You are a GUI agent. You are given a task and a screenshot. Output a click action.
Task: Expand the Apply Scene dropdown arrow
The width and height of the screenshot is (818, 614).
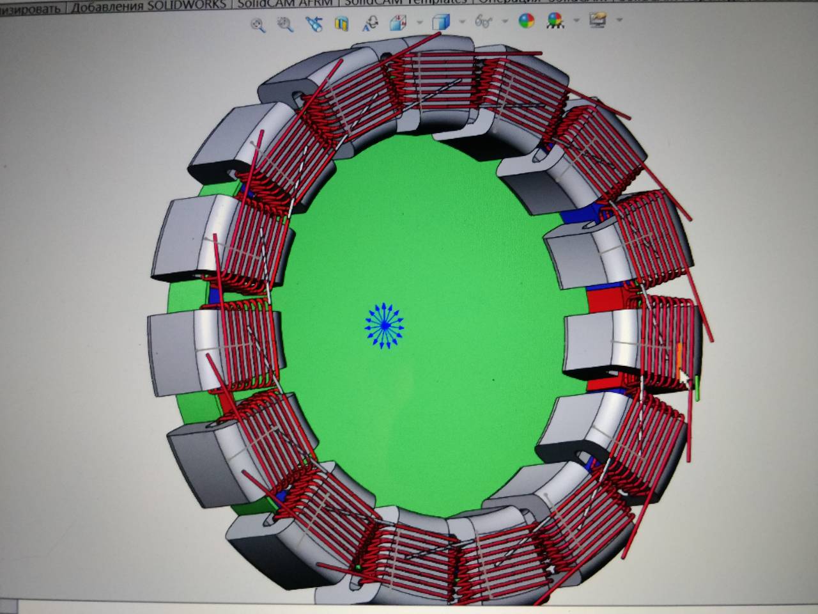[x=576, y=20]
